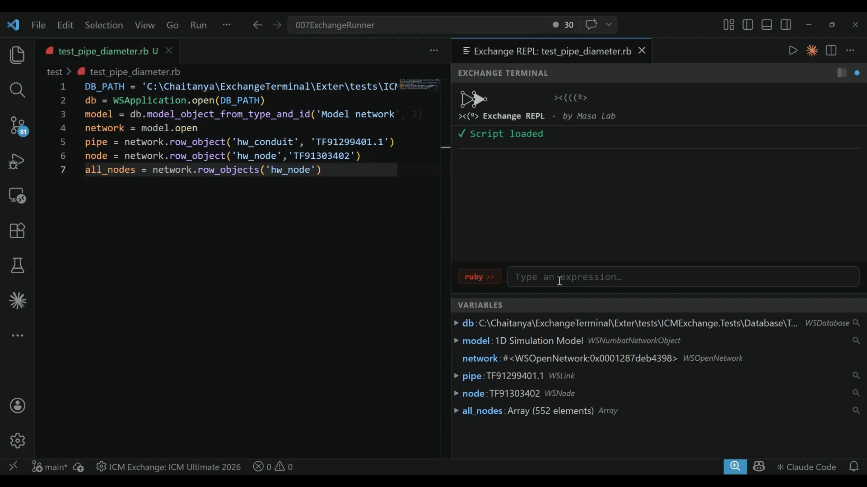Open the Extensions view icon
This screenshot has width=867, height=487.
pos(17,231)
